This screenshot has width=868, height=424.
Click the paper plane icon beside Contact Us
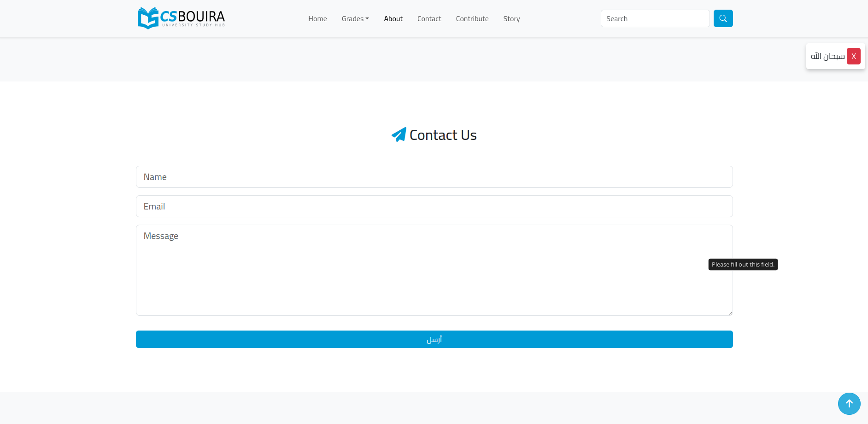399,135
